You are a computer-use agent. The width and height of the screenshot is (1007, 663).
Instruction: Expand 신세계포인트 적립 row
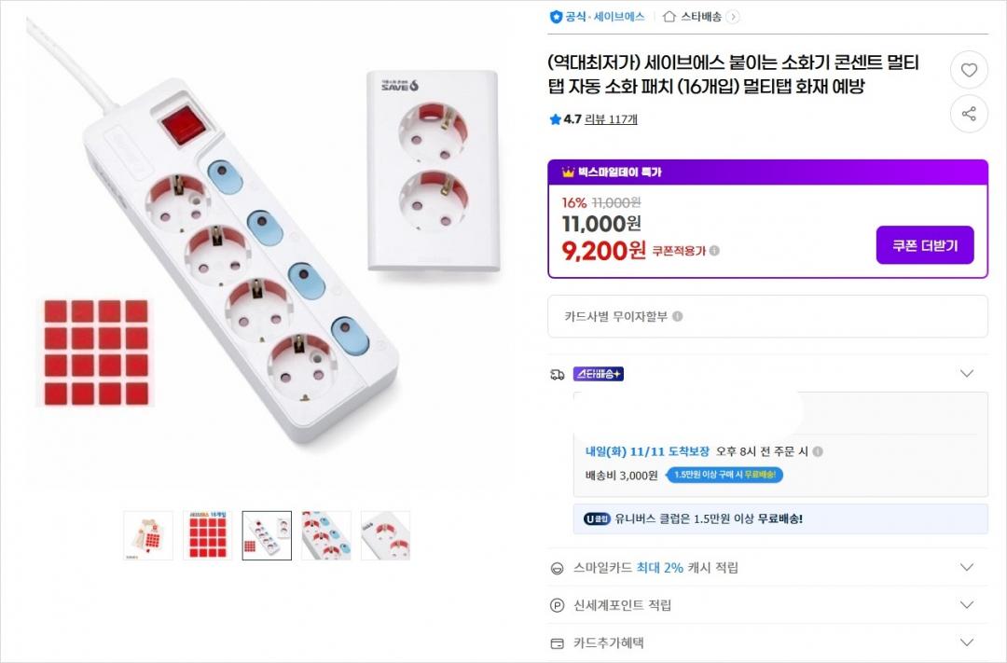click(x=967, y=605)
